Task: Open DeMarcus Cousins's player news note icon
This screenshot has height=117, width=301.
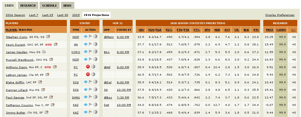Action: pyautogui.click(x=53, y=105)
